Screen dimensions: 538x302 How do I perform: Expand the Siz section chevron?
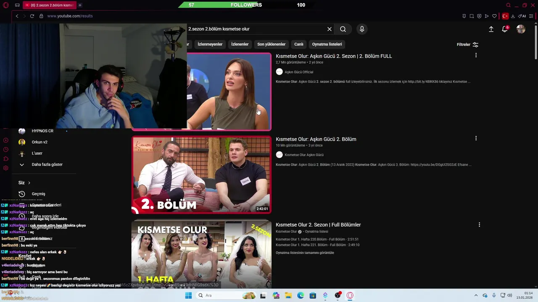click(x=29, y=183)
